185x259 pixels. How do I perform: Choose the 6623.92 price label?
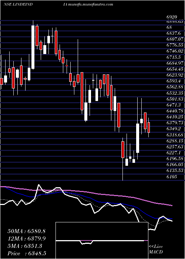175,75
